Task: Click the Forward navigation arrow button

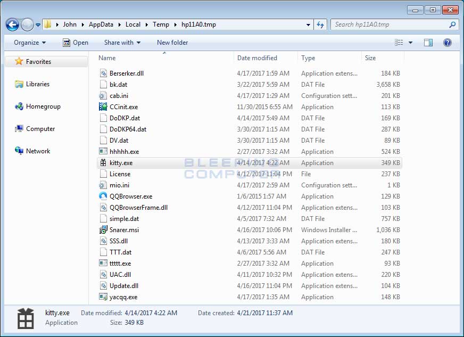Action: point(27,24)
